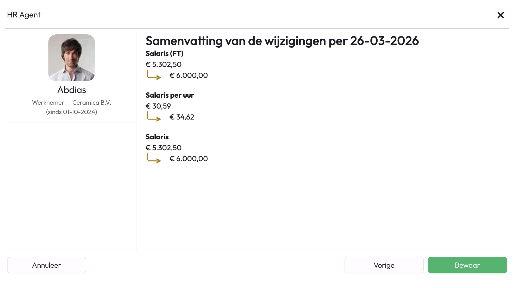The height and width of the screenshot is (288, 513).
Task: Click the new € 6.000,00 amount in the last Salaris section
Action: click(189, 159)
